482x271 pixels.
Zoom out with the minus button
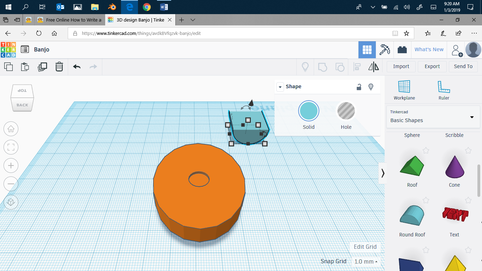(x=11, y=184)
